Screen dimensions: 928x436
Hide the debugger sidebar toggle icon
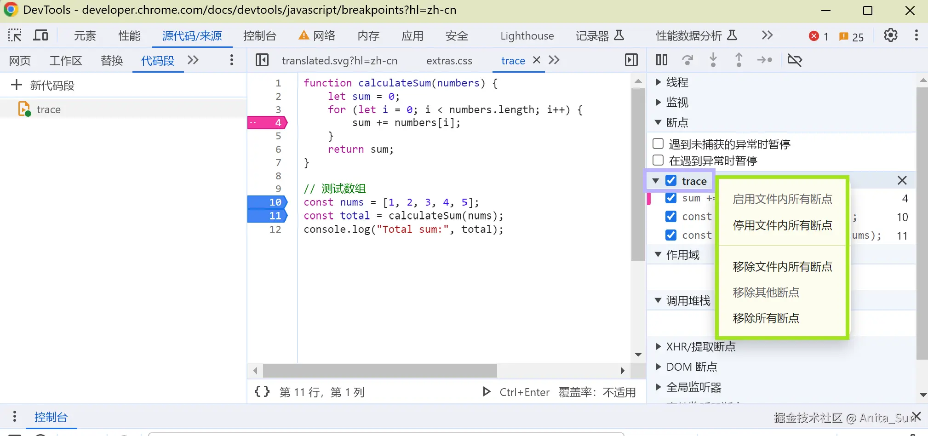[x=631, y=60]
